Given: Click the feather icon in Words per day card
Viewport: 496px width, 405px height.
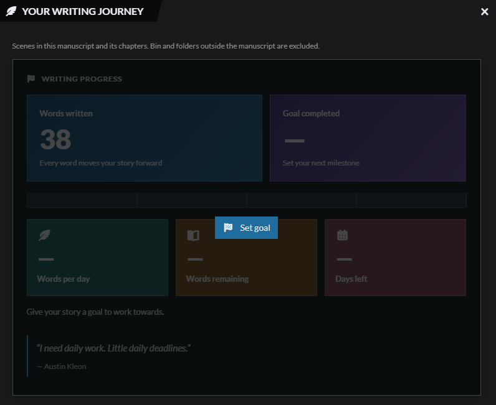Looking at the screenshot, I should point(44,235).
